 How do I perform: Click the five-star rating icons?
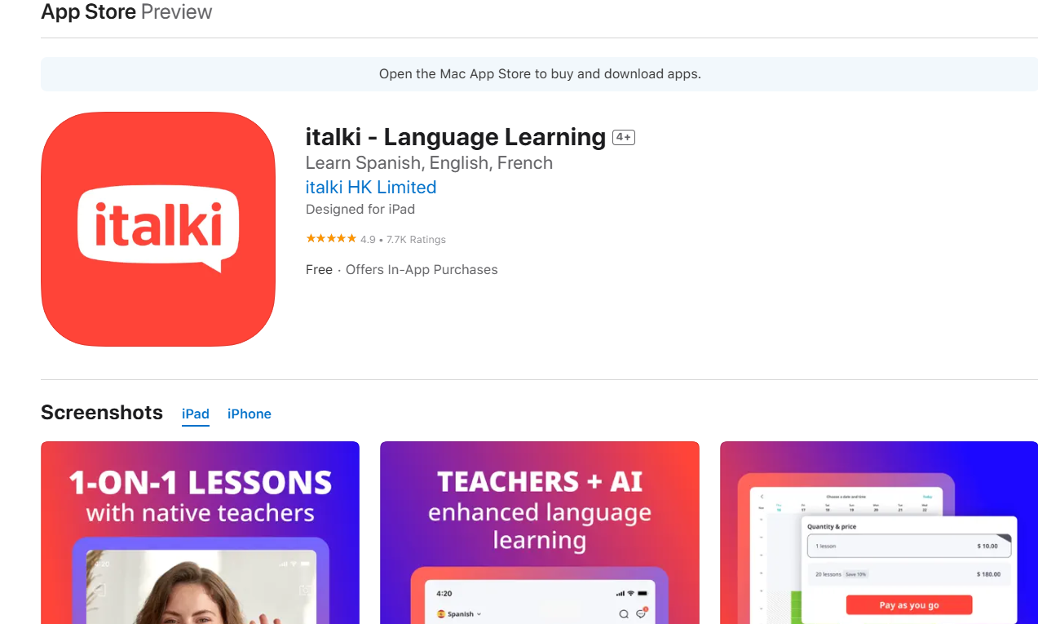[x=331, y=239]
